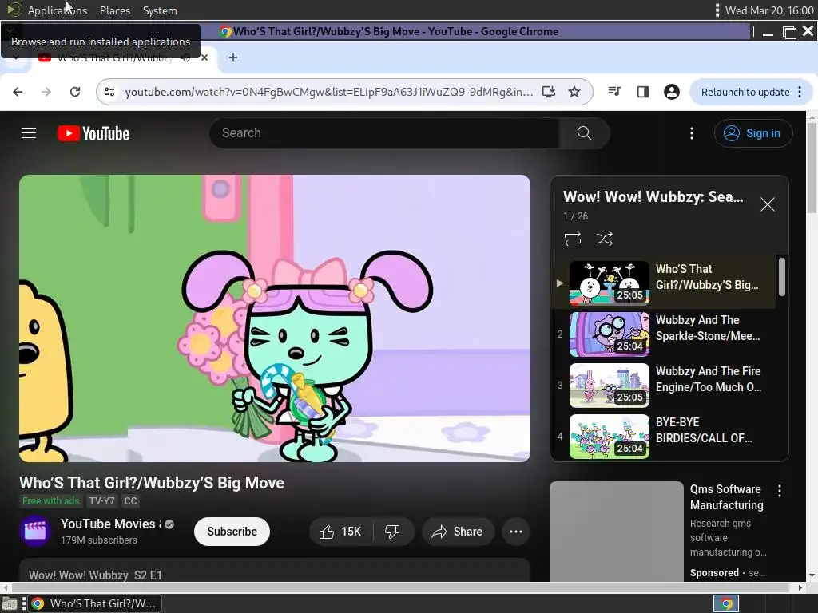Click the CC badge
Image resolution: width=818 pixels, height=613 pixels.
[x=130, y=501]
